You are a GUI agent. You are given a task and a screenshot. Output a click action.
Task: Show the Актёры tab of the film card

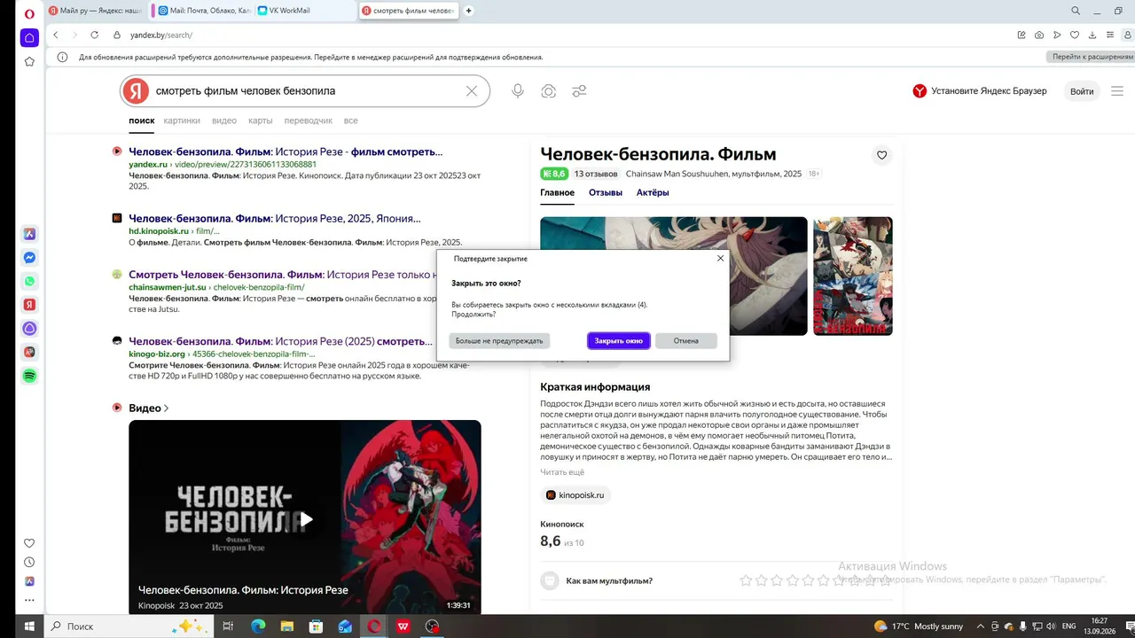tap(653, 192)
